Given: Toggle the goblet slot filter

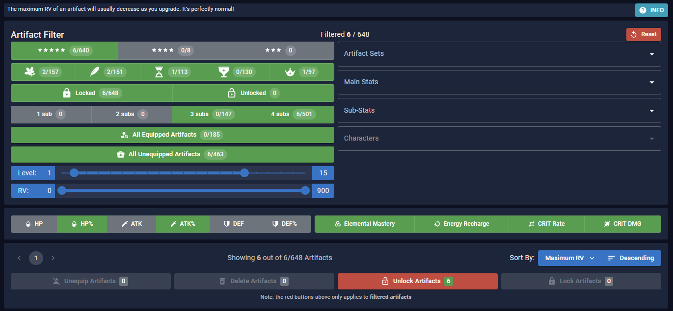Looking at the screenshot, I should click(x=237, y=72).
